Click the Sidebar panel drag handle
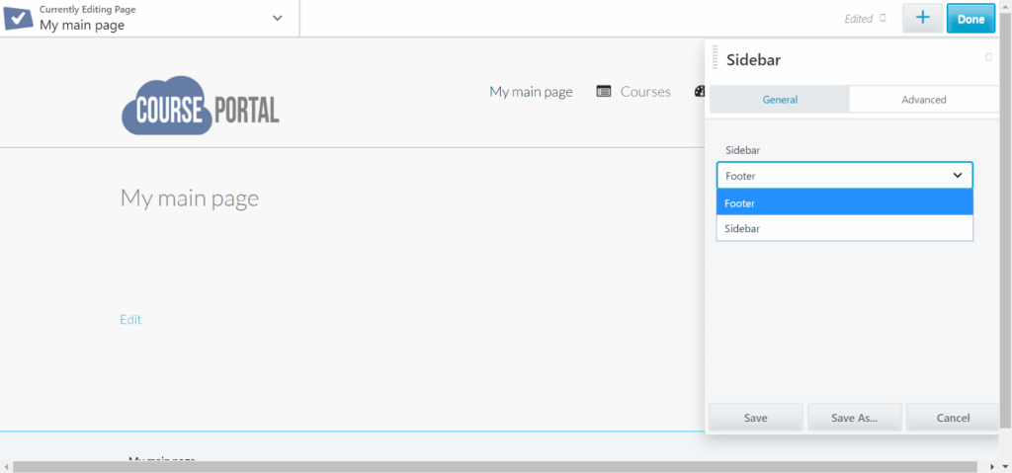1012x473 pixels. click(x=715, y=58)
